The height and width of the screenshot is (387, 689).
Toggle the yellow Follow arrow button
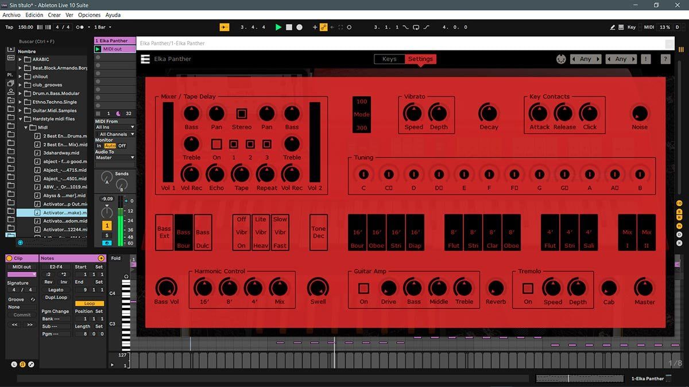[224, 27]
